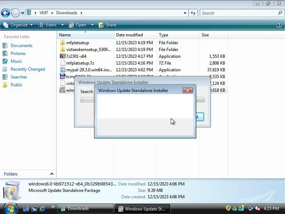Select the tcmd floppy disk icon

pos(63,76)
